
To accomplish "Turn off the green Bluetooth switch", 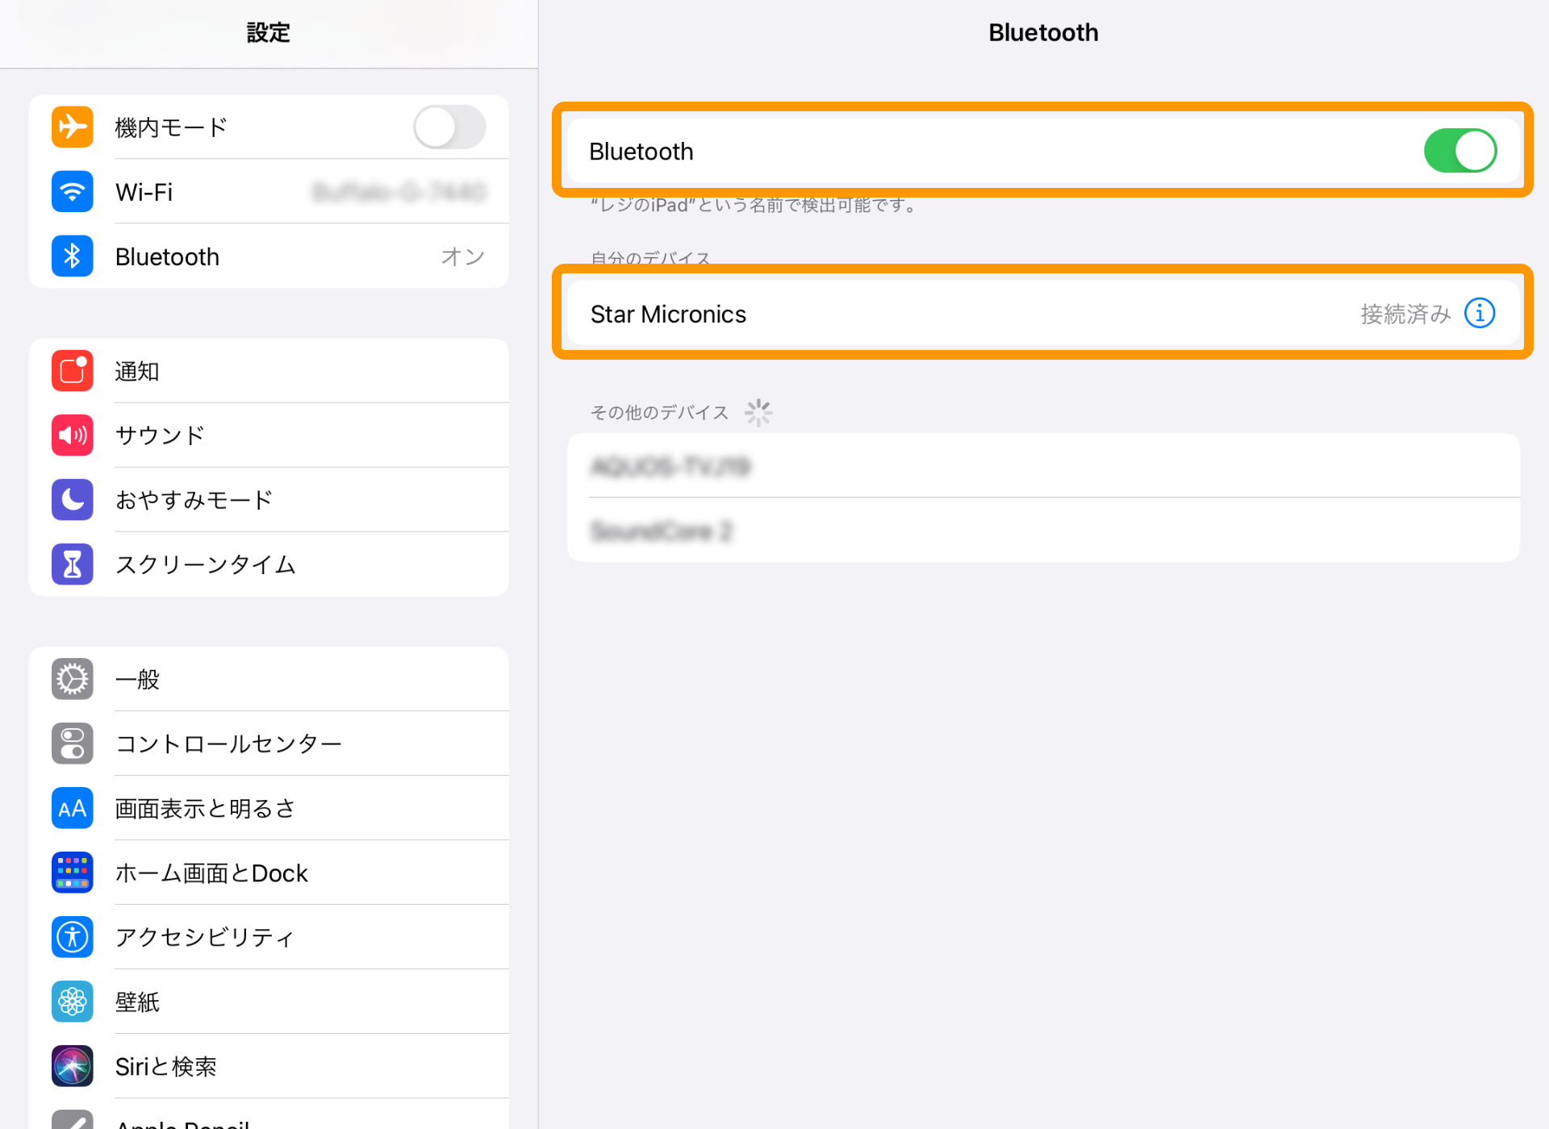I will pos(1459,151).
